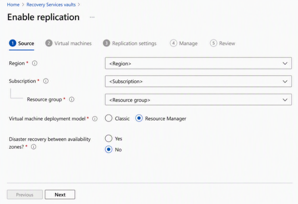298x204 pixels.
Task: Open the Resource group dropdown
Action: tap(198, 99)
